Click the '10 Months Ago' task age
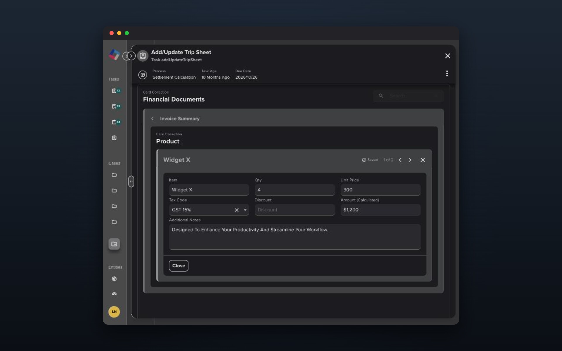 (215, 77)
